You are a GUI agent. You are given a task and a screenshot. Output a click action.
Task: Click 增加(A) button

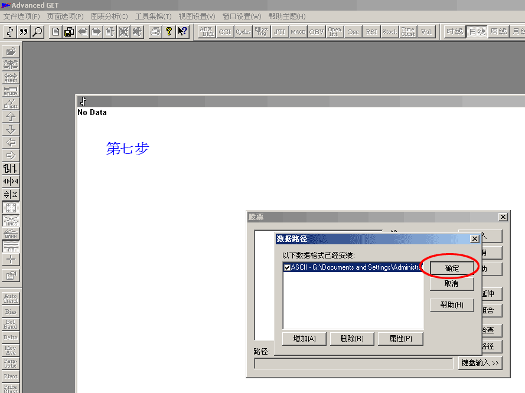(304, 339)
